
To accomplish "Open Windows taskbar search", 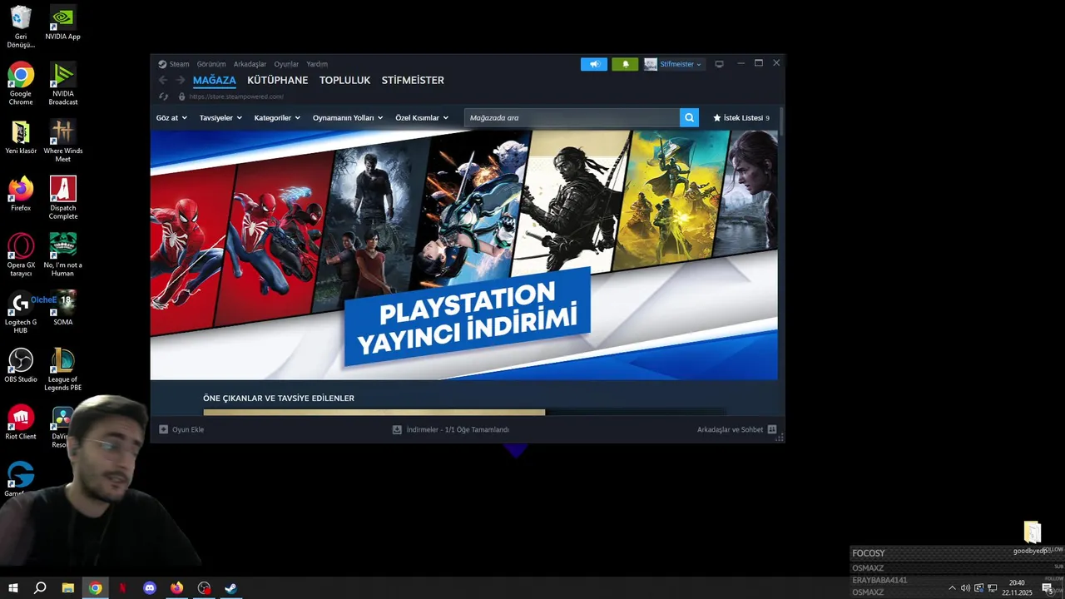I will (40, 588).
